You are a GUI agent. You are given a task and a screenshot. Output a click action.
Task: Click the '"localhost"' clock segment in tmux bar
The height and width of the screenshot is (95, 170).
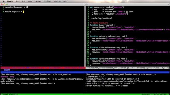point(155,94)
